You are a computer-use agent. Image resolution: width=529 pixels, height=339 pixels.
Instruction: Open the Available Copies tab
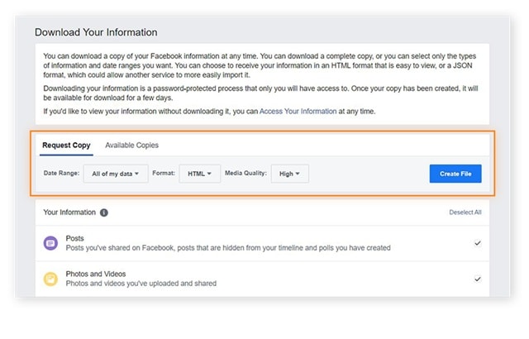pyautogui.click(x=131, y=146)
